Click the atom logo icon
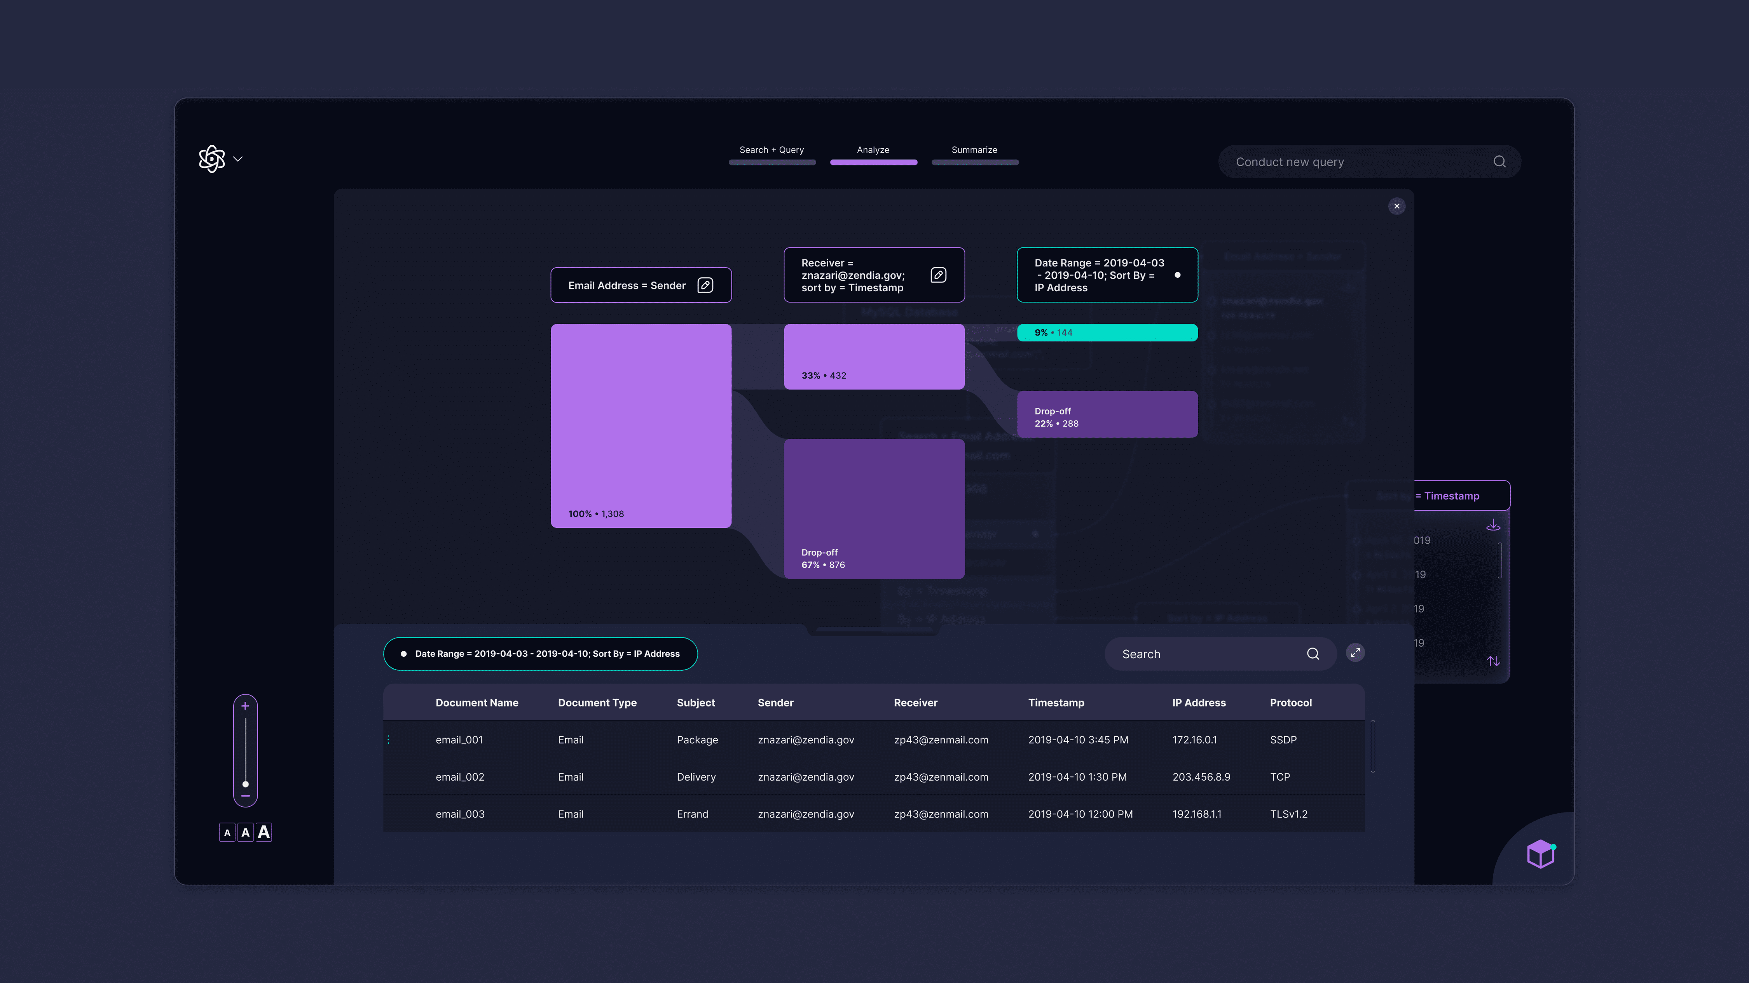 pos(212,159)
